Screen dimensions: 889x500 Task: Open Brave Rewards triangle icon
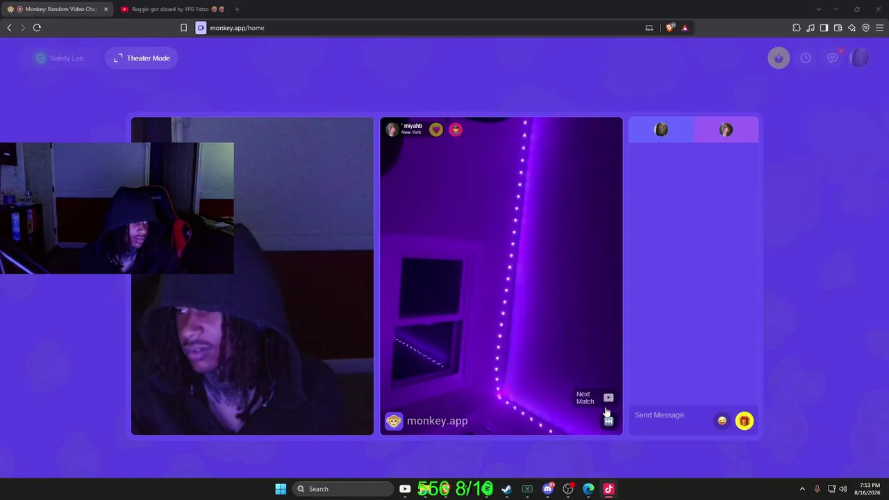tap(685, 28)
